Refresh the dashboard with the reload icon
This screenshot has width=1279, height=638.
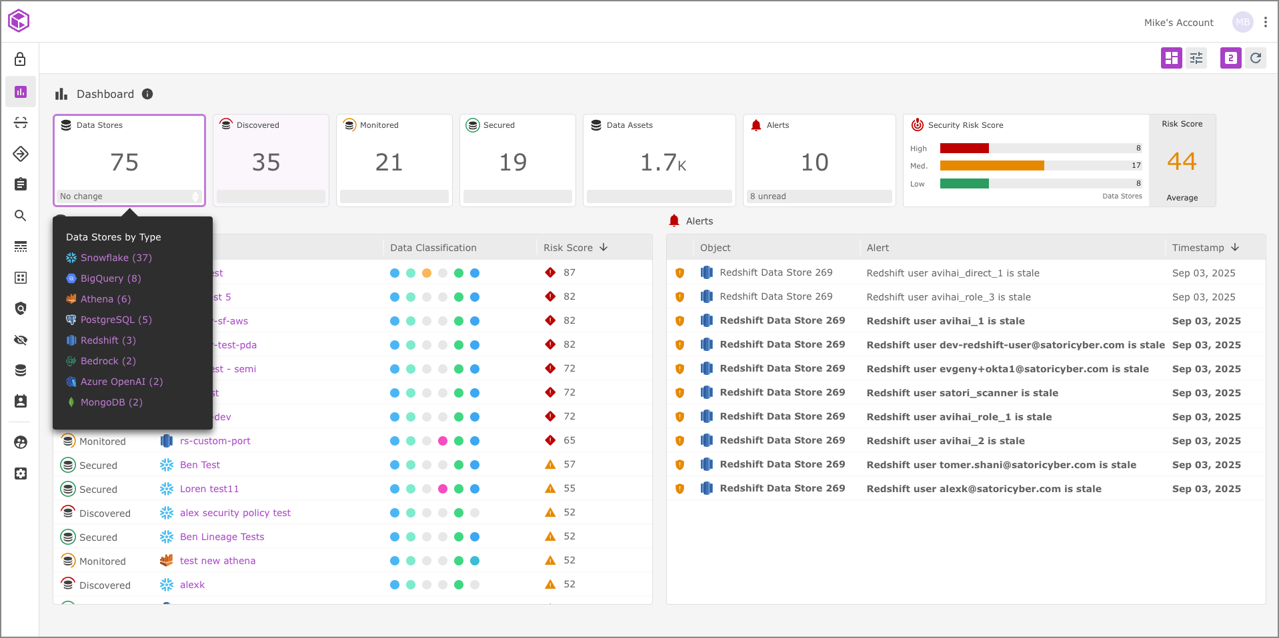click(1256, 58)
